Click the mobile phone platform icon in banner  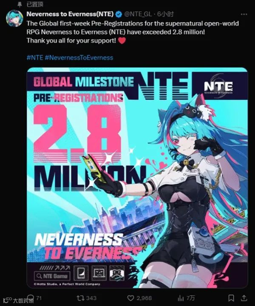pos(81,273)
